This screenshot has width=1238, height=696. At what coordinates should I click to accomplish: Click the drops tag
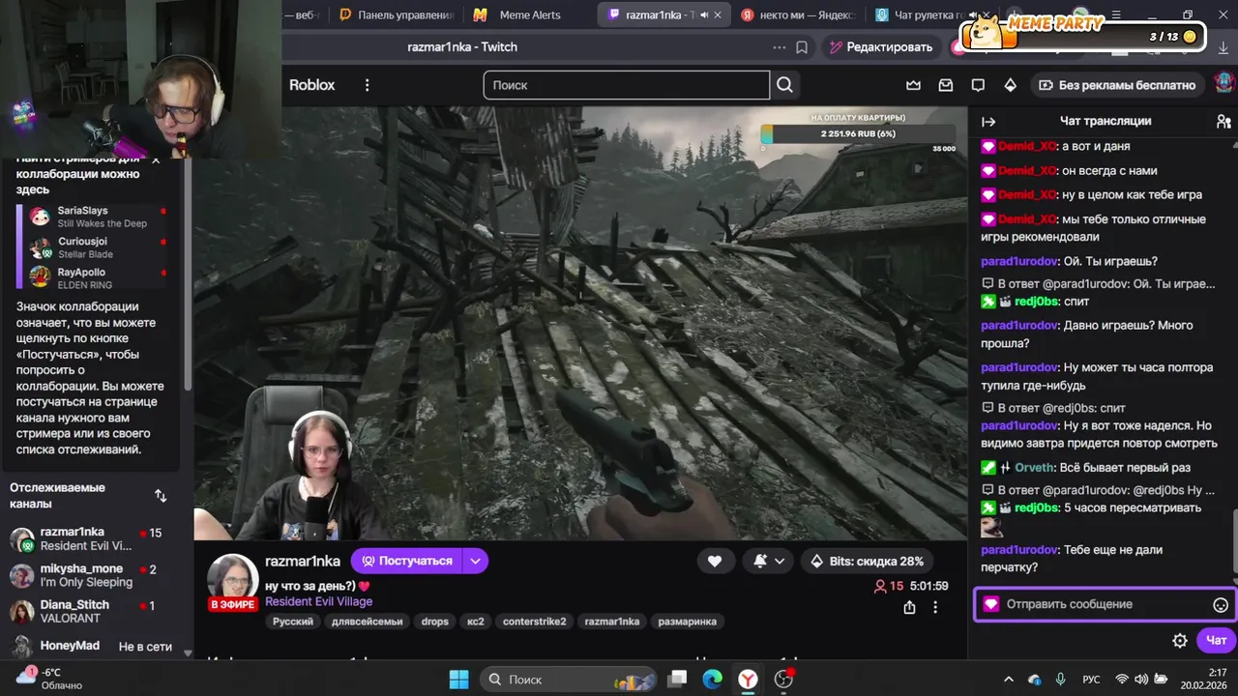434,622
